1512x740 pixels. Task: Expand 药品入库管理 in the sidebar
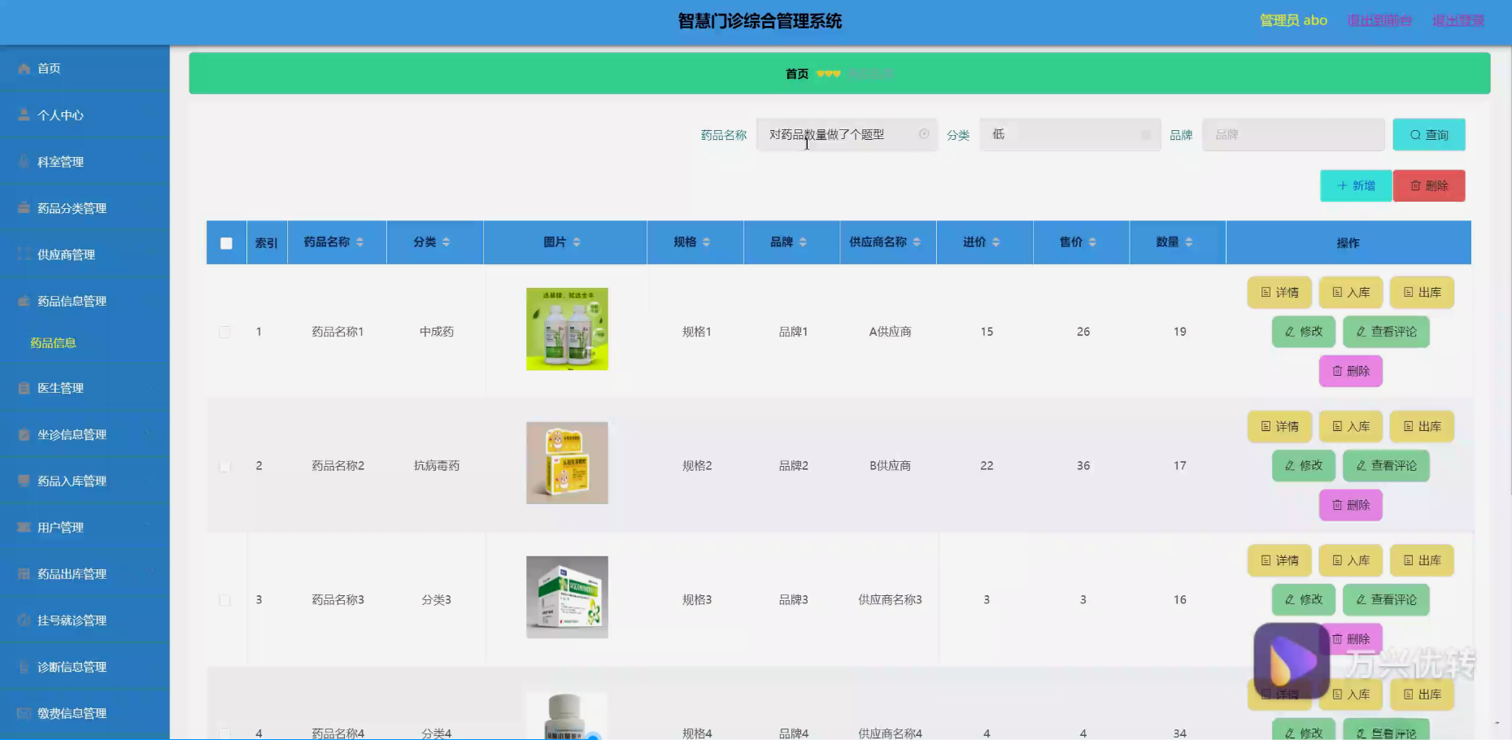pos(85,481)
